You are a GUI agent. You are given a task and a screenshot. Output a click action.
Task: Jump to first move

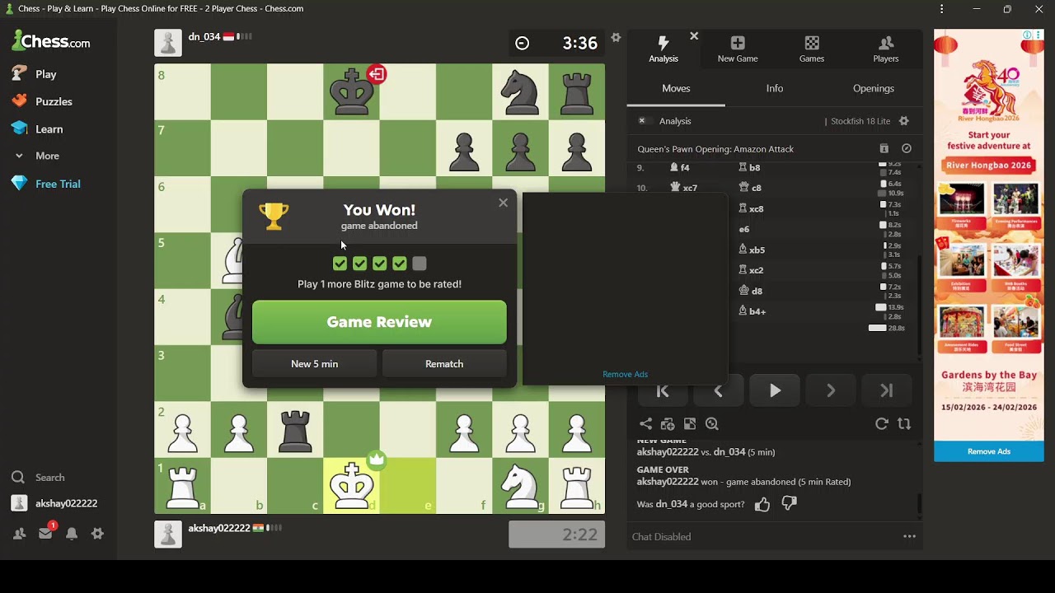[x=663, y=391]
